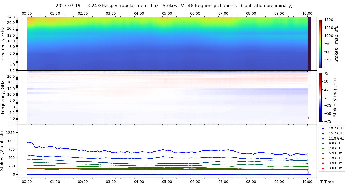
Task: Click the 19.7 GHz legend marker dot
Action: tap(323, 128)
